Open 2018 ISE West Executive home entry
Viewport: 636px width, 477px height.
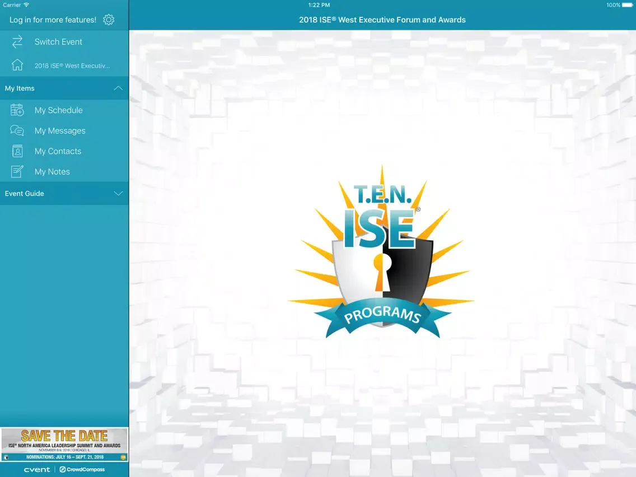pyautogui.click(x=64, y=66)
